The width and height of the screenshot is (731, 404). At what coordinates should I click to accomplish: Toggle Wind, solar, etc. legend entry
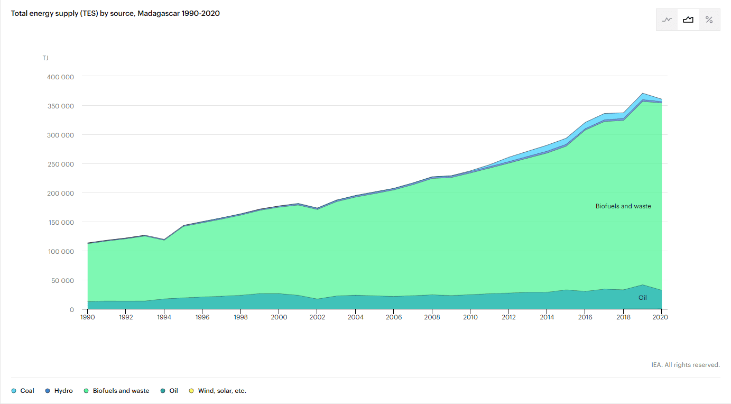point(218,391)
